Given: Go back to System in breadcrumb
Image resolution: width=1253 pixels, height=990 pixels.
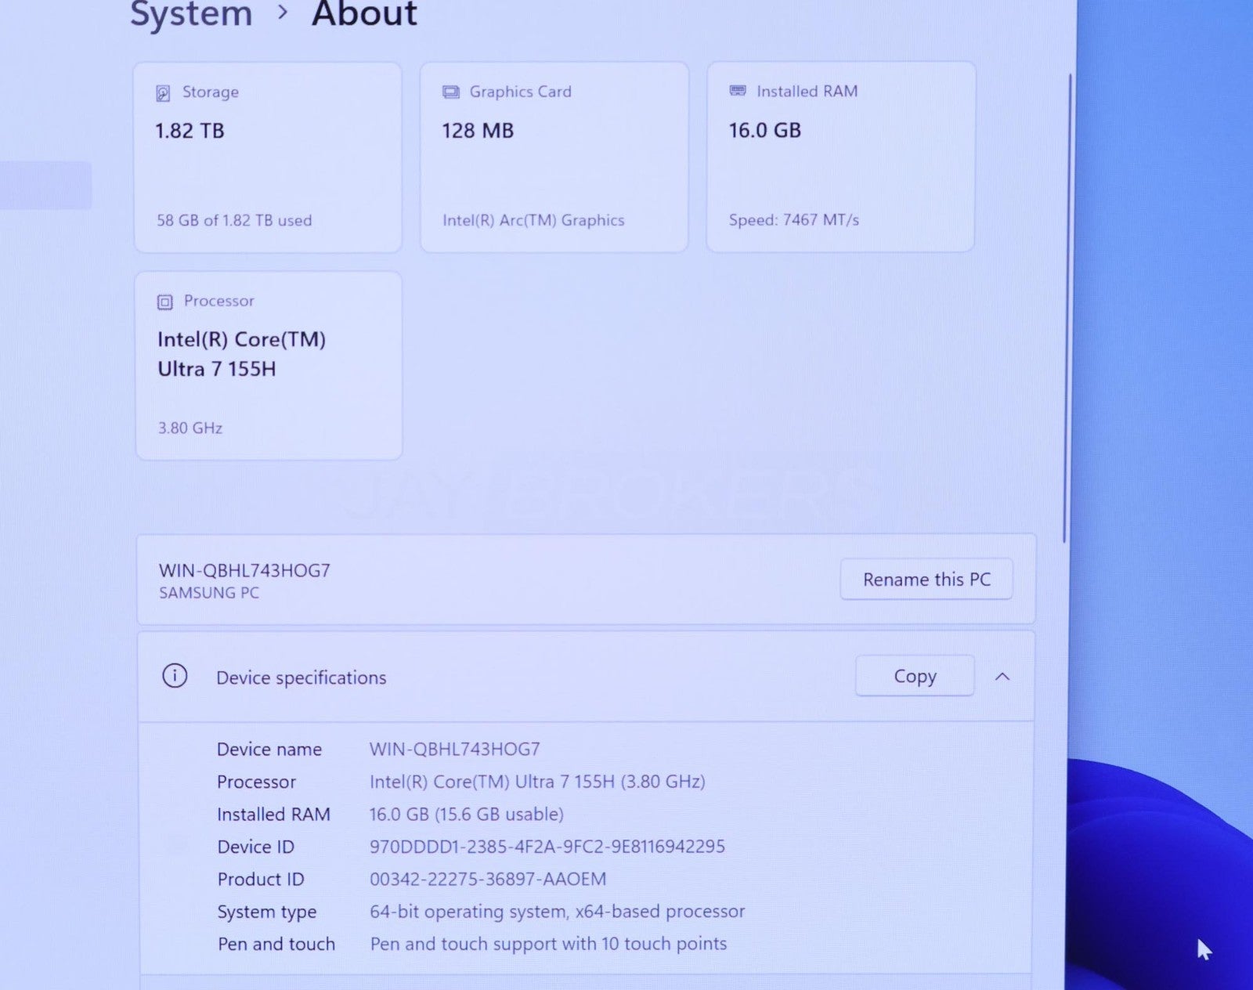Looking at the screenshot, I should pos(191,14).
